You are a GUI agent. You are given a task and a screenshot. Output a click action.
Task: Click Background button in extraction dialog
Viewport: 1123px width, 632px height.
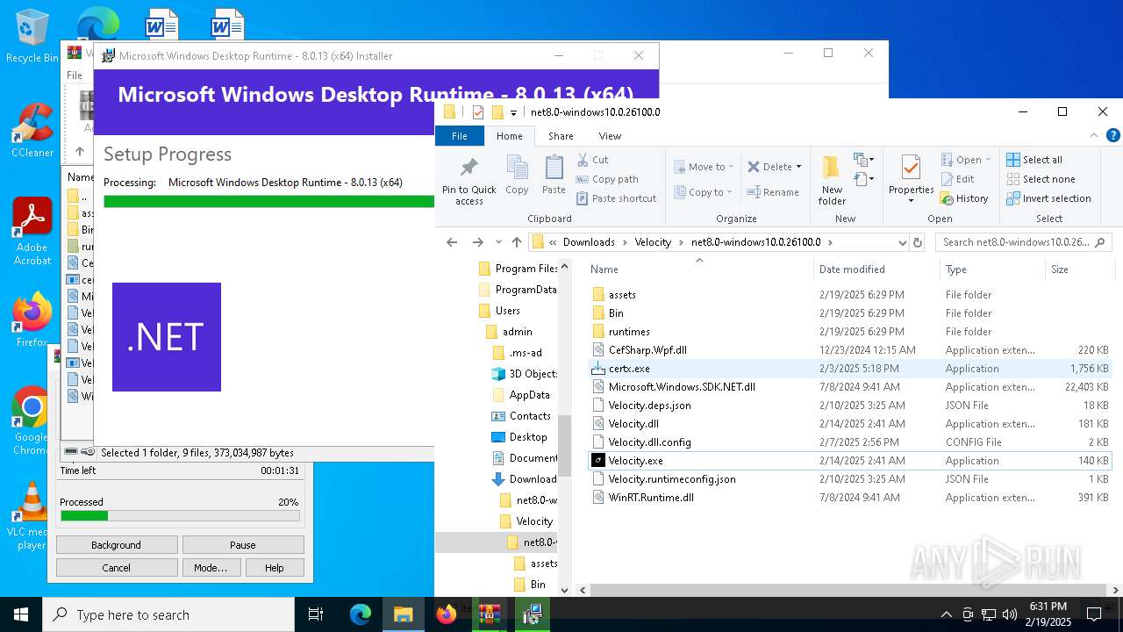117,545
